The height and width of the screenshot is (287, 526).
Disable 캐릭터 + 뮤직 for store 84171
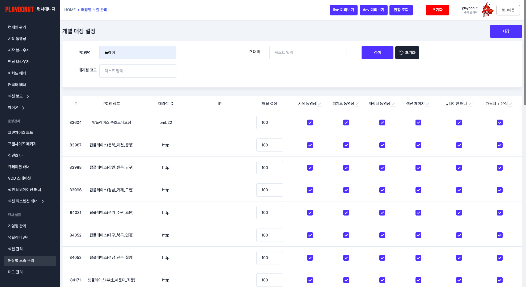[x=500, y=280]
